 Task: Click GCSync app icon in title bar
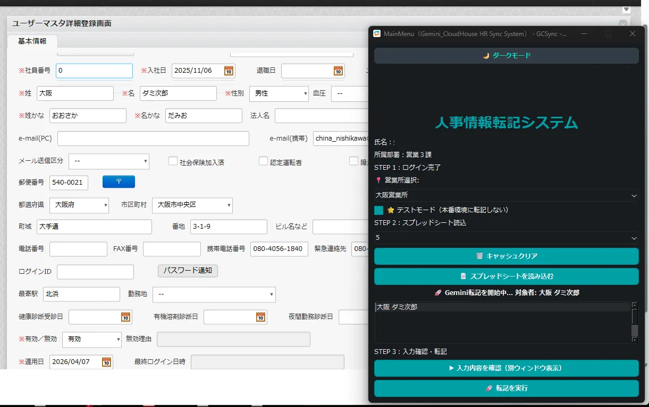click(x=377, y=33)
